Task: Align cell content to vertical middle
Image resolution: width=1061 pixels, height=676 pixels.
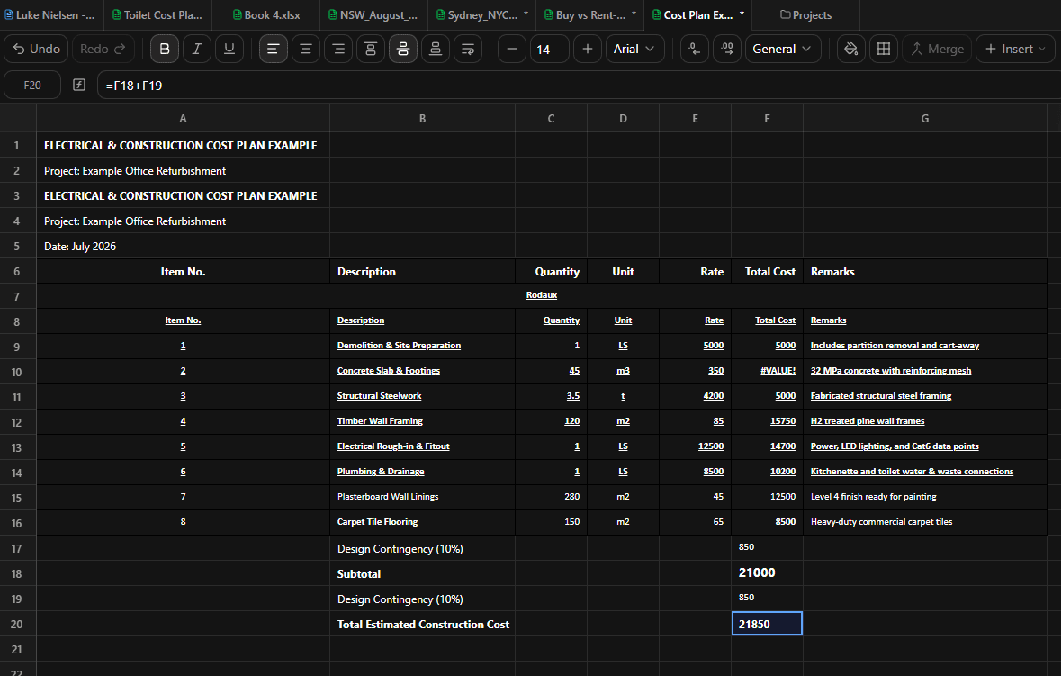Action: point(403,49)
